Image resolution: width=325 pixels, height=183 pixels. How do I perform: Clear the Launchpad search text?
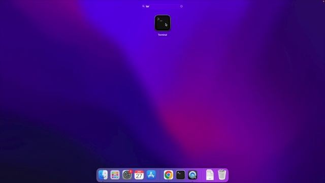pos(181,7)
